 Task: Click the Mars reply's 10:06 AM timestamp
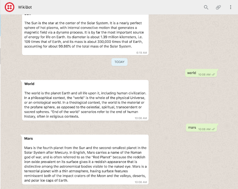[141, 182]
